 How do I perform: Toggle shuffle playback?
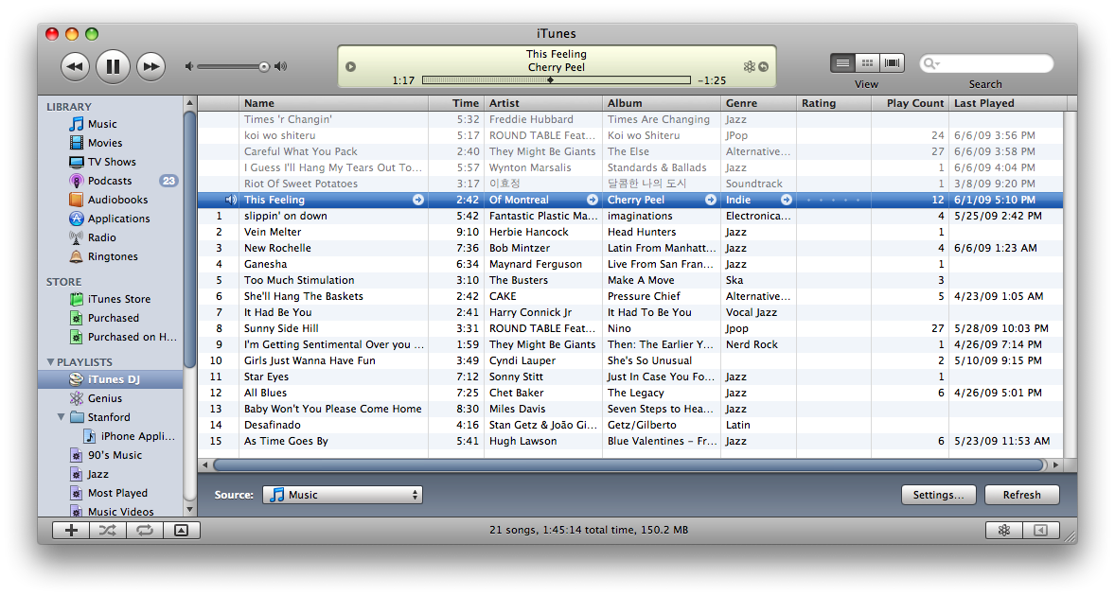pos(107,531)
